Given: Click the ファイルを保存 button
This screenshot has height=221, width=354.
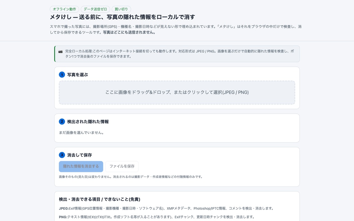Looking at the screenshot, I should click(122, 166).
